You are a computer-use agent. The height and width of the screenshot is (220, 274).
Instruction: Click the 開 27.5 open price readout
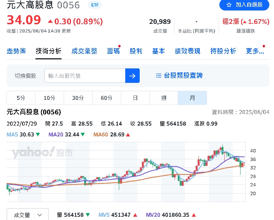[x=54, y=124]
